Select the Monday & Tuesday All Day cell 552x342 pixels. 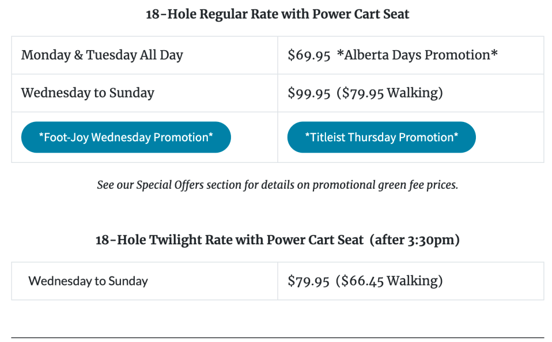102,55
